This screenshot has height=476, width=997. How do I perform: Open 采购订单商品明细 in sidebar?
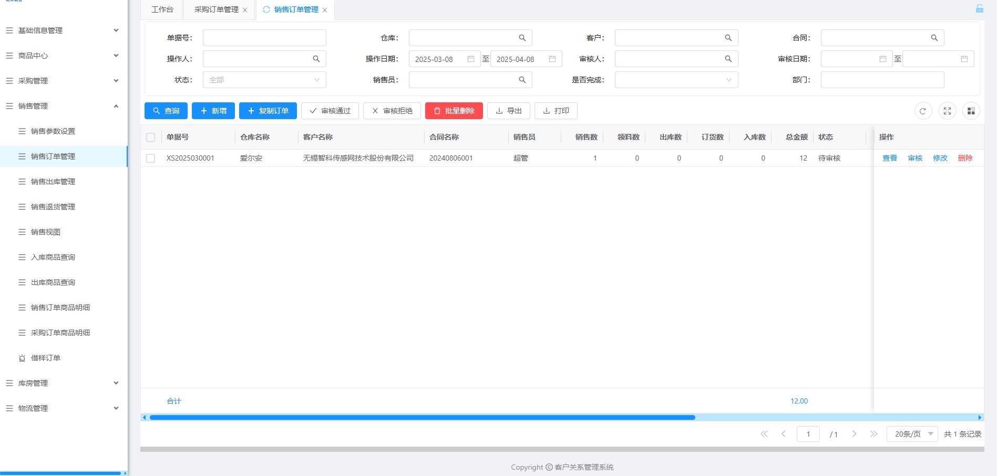pyautogui.click(x=64, y=333)
